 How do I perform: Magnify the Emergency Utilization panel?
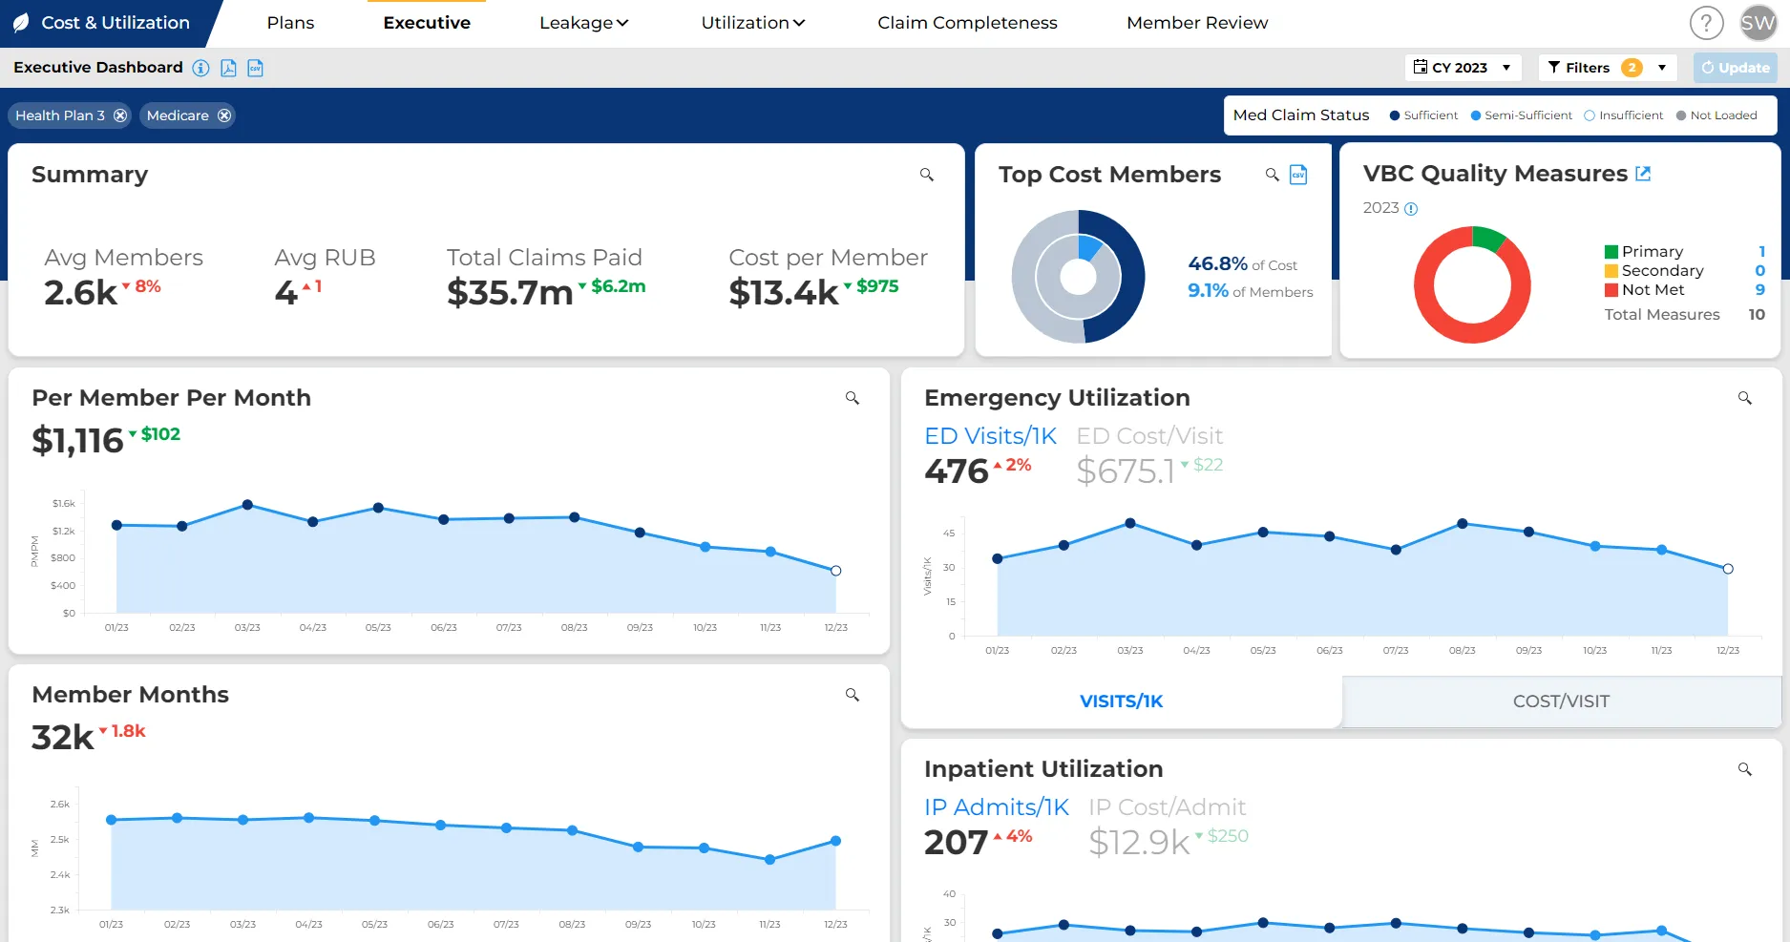click(1744, 398)
